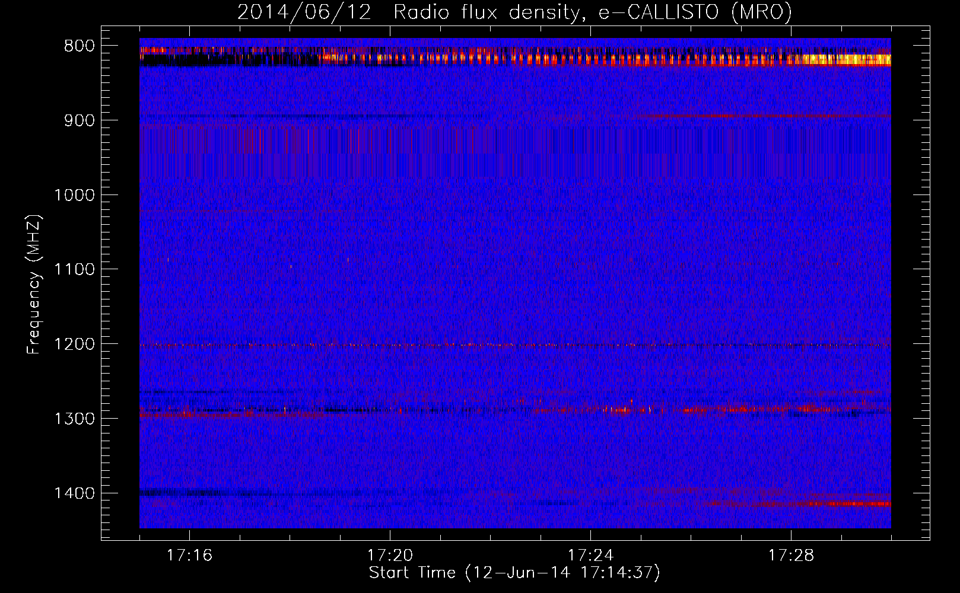Image resolution: width=960 pixels, height=593 pixels.
Task: Click the 1200 frequency axis label
Action: 74,345
